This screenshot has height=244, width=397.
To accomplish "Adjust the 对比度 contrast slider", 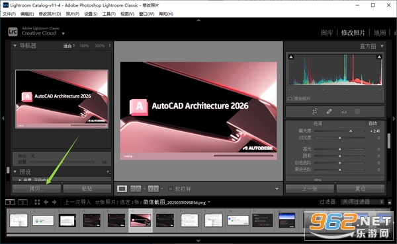I will [339, 138].
